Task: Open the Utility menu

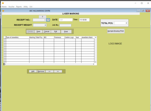Action: (x=26, y=7)
